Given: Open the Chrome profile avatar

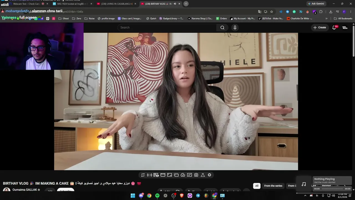Looking at the screenshot, I should tap(344, 12).
